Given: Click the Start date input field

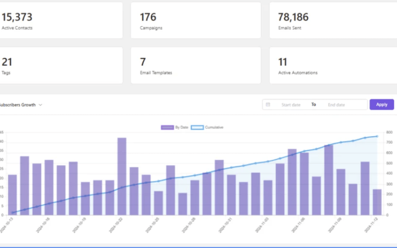Looking at the screenshot, I should [x=291, y=104].
